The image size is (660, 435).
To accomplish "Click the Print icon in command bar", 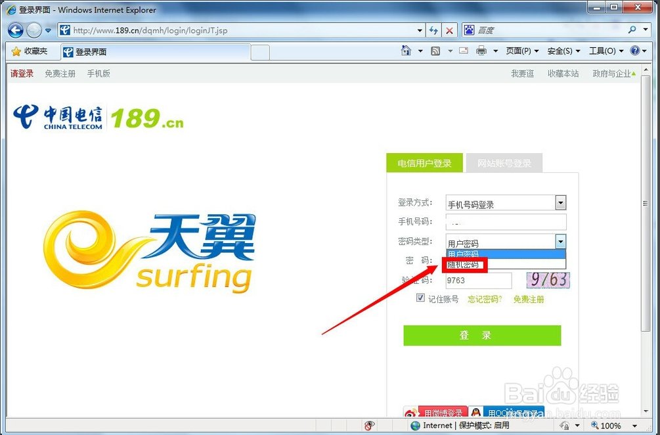I will point(481,51).
